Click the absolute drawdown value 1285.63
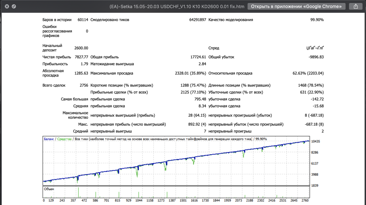The height and width of the screenshot is (205, 366). [x=81, y=73]
